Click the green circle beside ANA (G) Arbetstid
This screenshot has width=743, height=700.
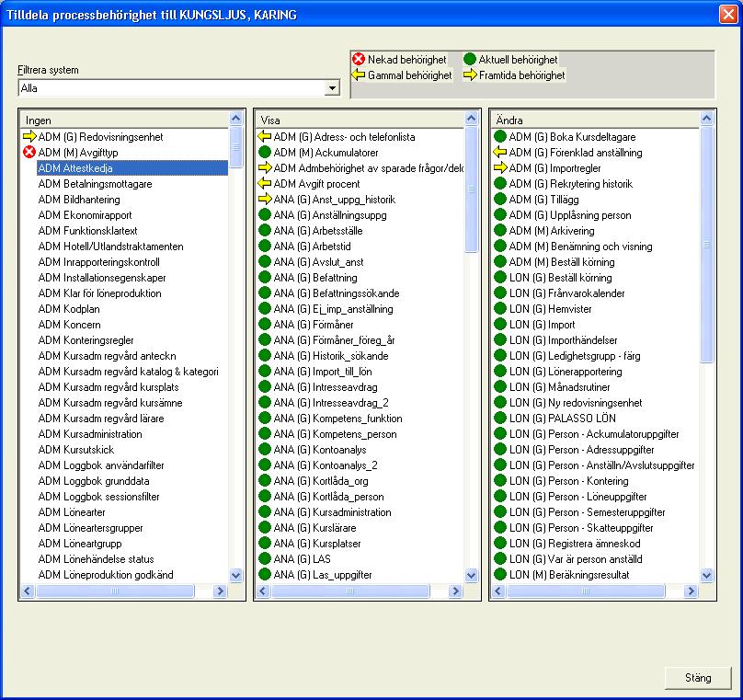point(265,246)
